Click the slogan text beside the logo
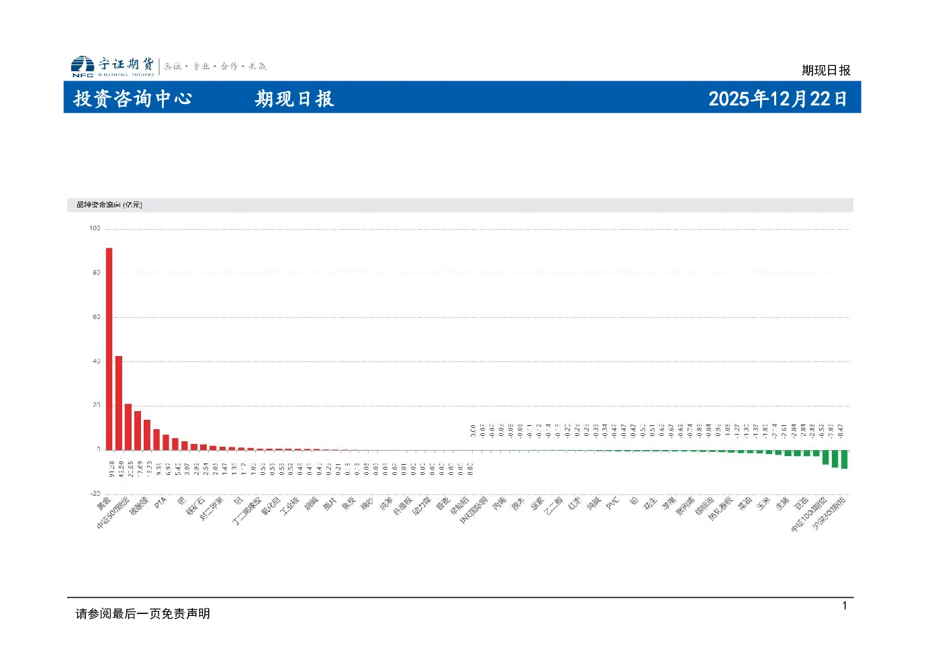942x667 pixels. click(x=215, y=66)
